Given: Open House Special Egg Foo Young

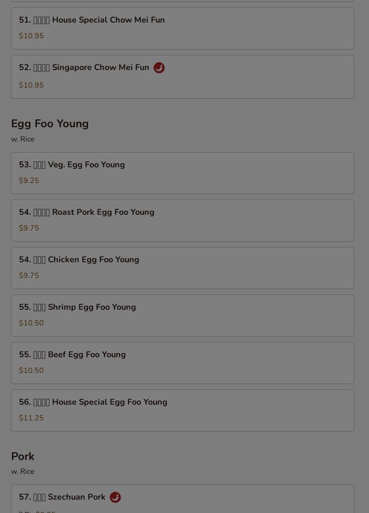Looking at the screenshot, I should click(x=182, y=410).
